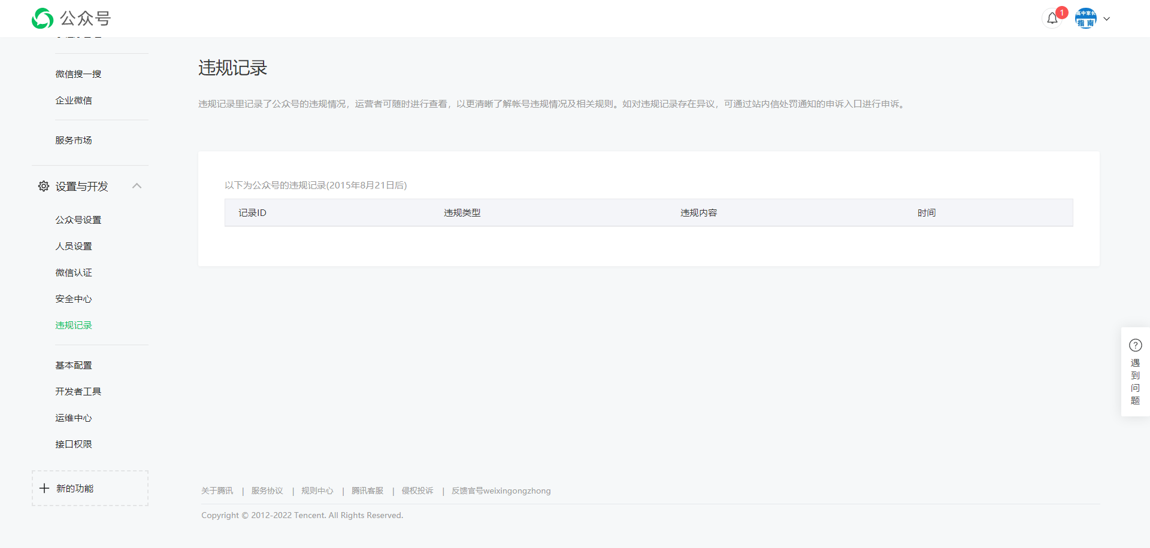1150x548 pixels.
Task: Click the account avatar picture
Action: point(1085,19)
